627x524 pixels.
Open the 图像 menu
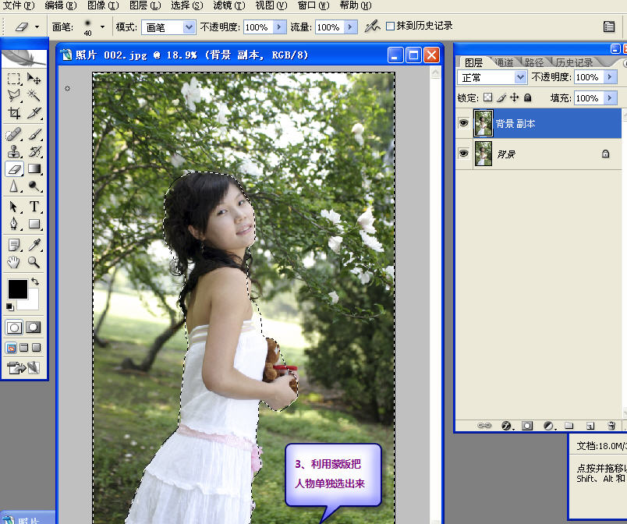(x=103, y=5)
